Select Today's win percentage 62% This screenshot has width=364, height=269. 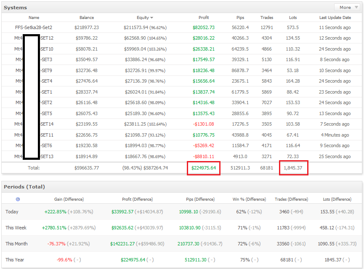241,212
